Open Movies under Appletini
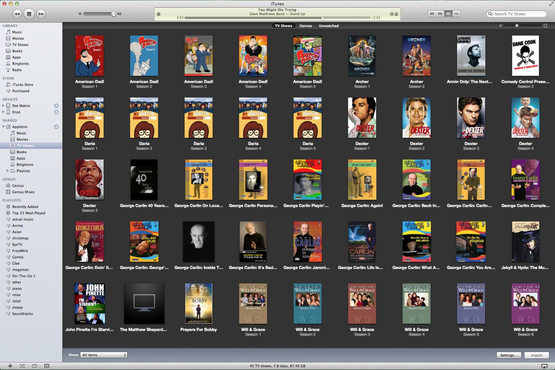This screenshot has height=370, width=555. (x=22, y=139)
